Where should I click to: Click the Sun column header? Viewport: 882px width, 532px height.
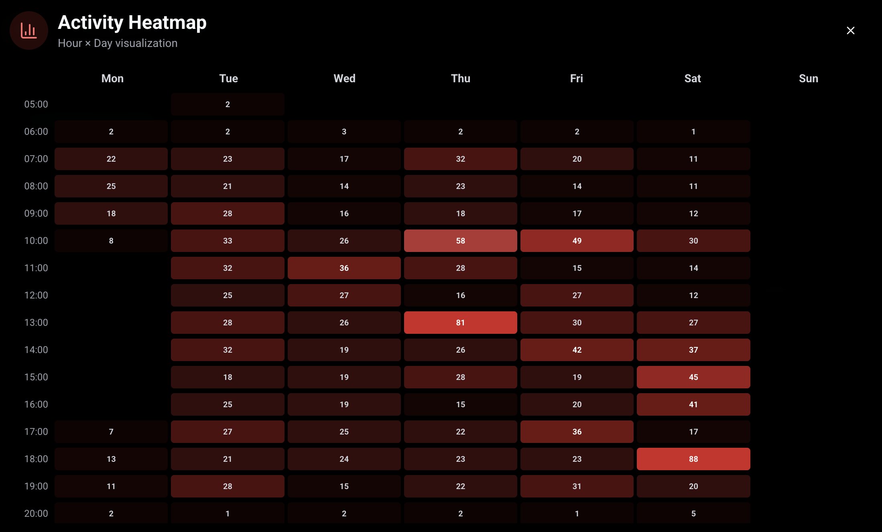[x=809, y=79]
